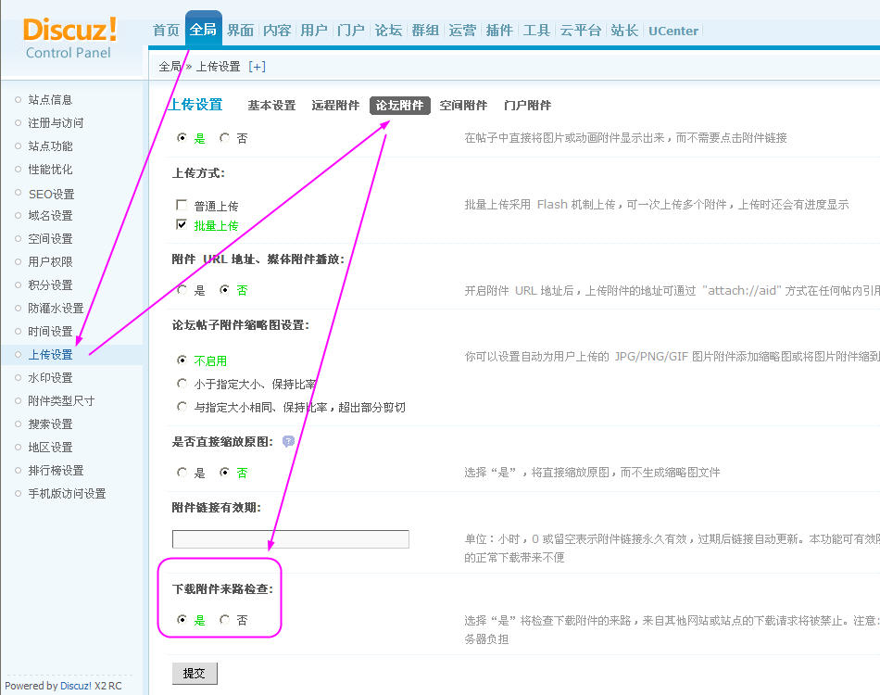Image resolution: width=880 pixels, height=695 pixels.
Task: Open the 群组 top menu
Action: [x=425, y=31]
